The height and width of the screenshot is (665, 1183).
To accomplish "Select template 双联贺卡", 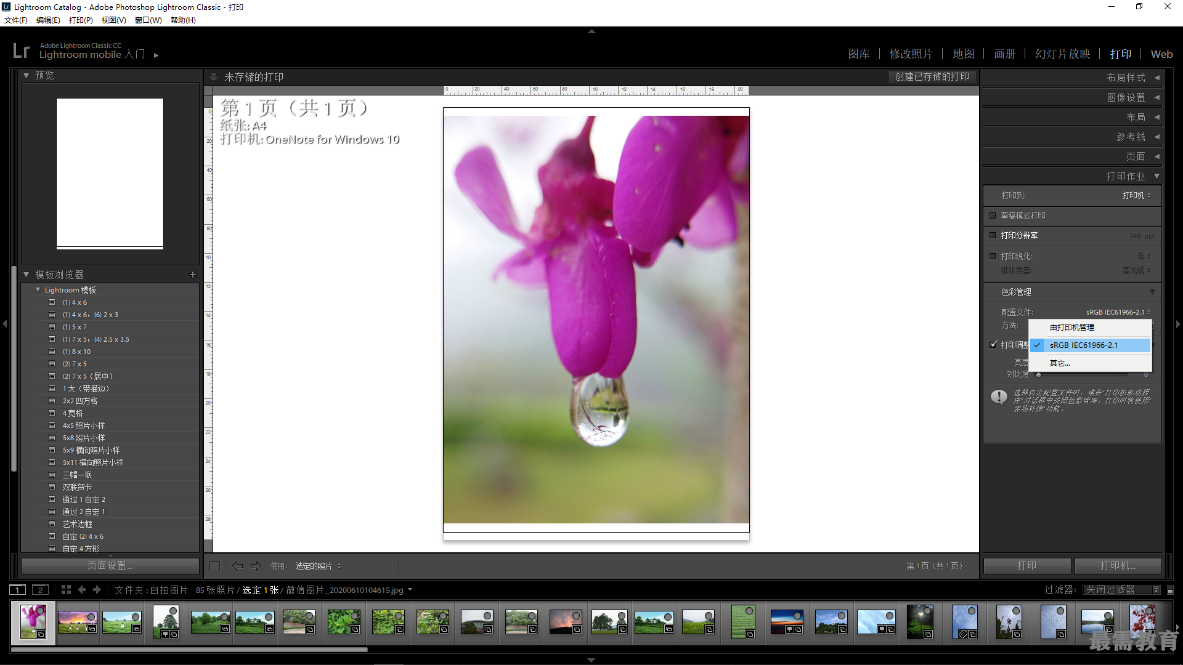I will (x=77, y=487).
